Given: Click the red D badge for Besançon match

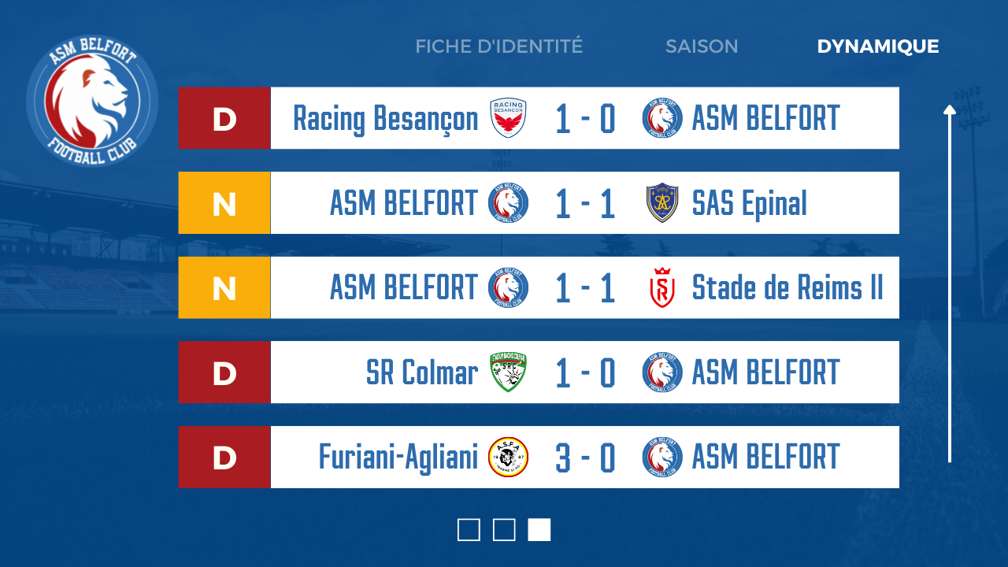Looking at the screenshot, I should coord(224,118).
